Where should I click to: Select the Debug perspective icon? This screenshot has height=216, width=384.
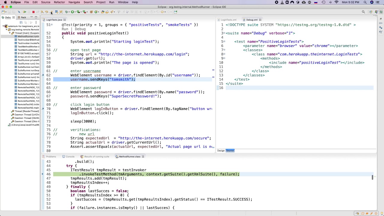click(381, 12)
